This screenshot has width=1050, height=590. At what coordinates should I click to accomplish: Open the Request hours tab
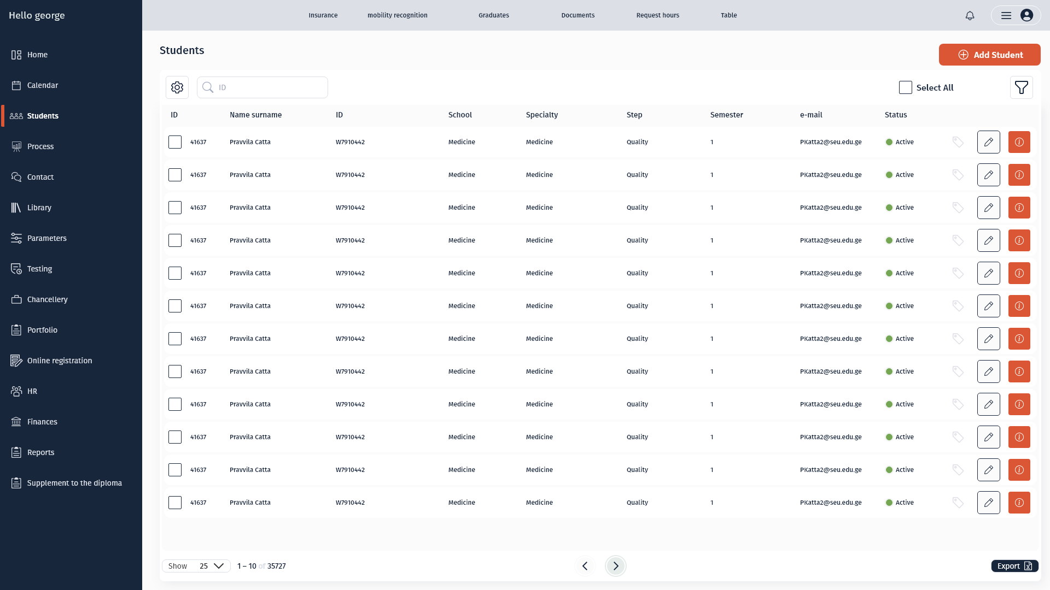click(658, 15)
